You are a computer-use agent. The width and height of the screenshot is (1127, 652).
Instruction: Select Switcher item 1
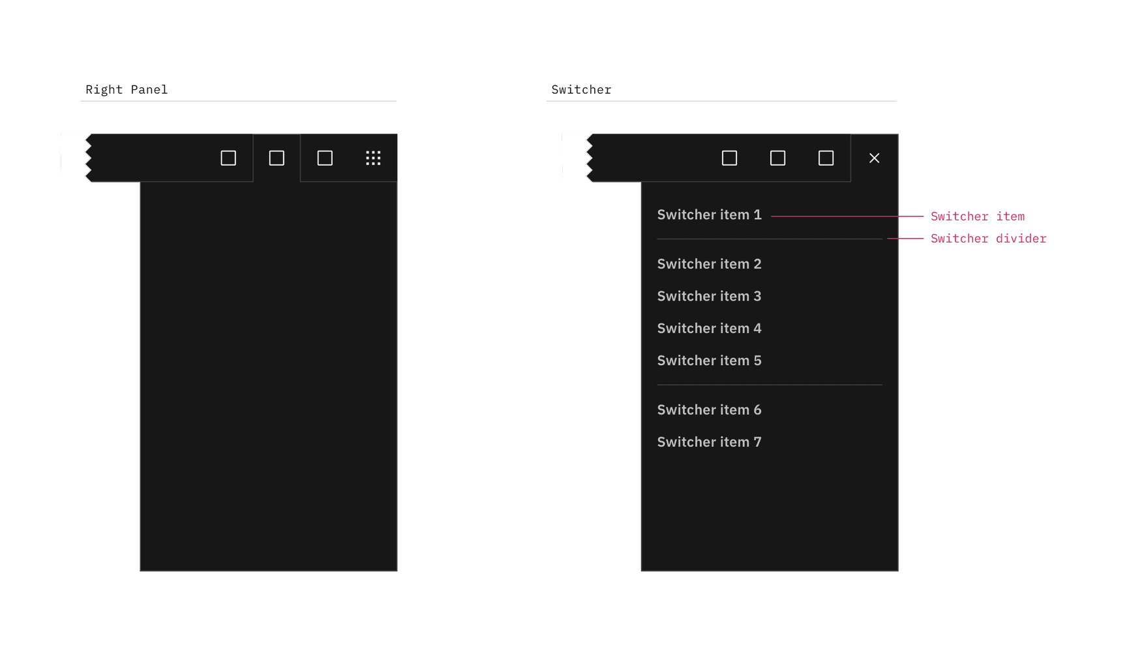tap(709, 215)
